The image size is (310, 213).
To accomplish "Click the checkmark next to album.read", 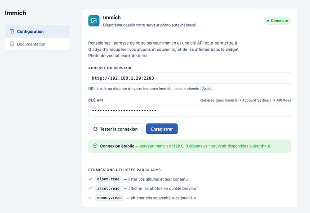I will (91, 179).
